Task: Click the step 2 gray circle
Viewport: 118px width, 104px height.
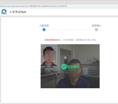Action: coord(96,30)
